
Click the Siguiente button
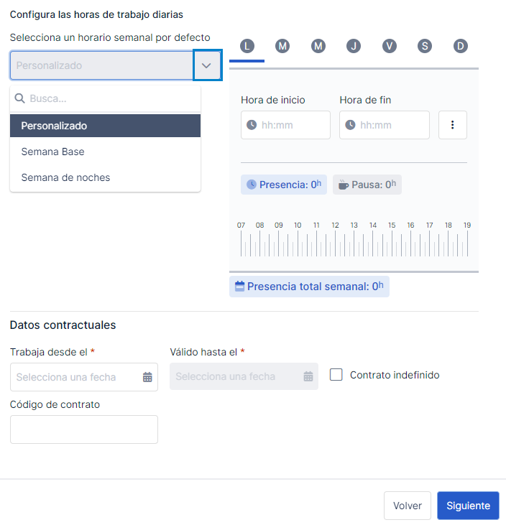pyautogui.click(x=468, y=506)
